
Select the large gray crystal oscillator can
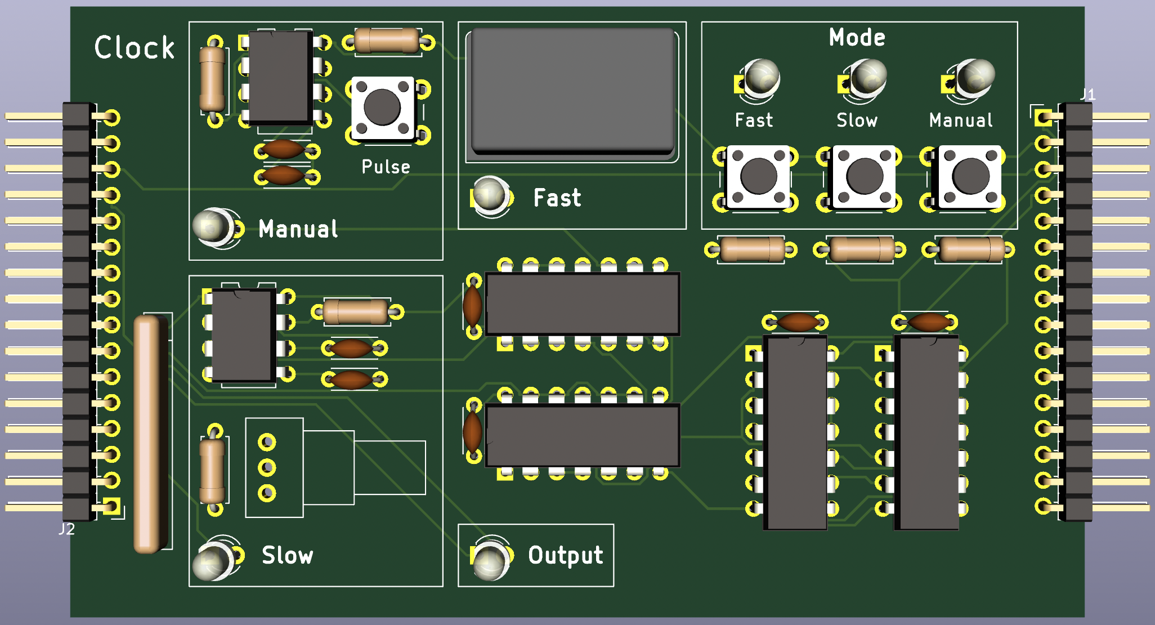point(573,91)
